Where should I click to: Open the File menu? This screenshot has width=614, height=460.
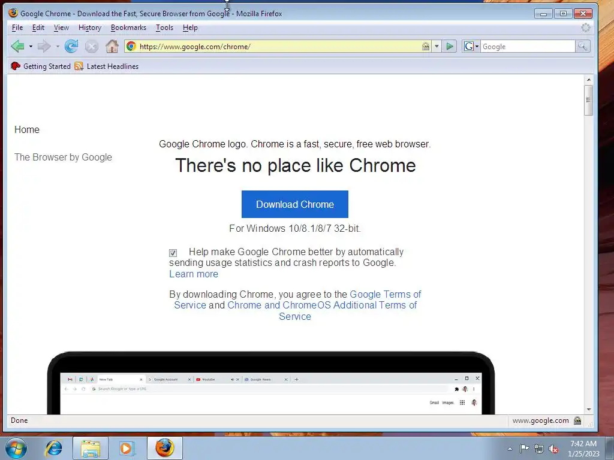[17, 28]
